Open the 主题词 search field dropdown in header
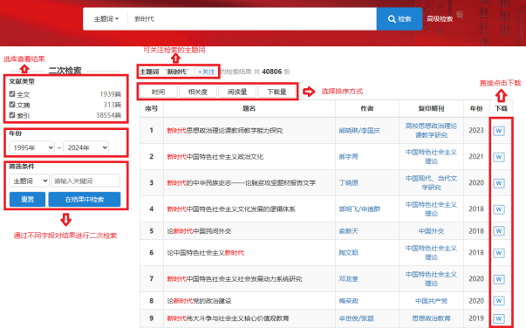 [x=106, y=19]
